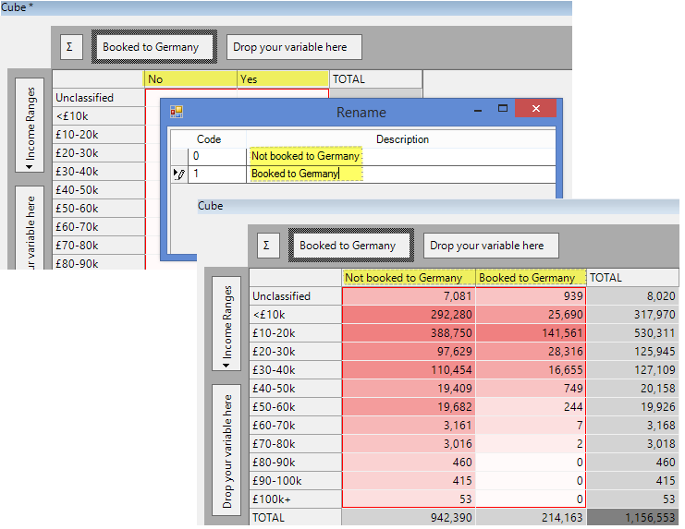Click the cell with value 28,316
Screen dimensions: 685x529
coord(531,352)
